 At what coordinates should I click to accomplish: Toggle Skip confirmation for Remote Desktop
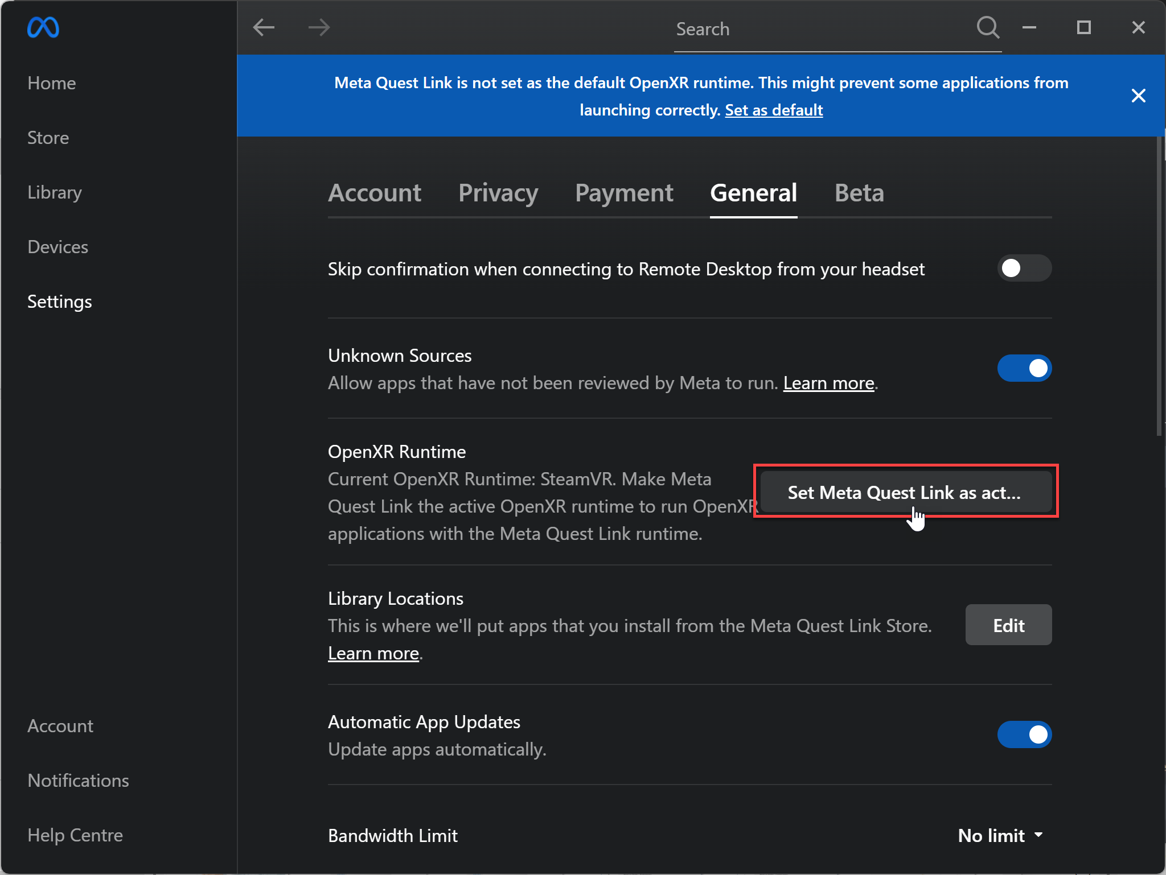(x=1024, y=268)
